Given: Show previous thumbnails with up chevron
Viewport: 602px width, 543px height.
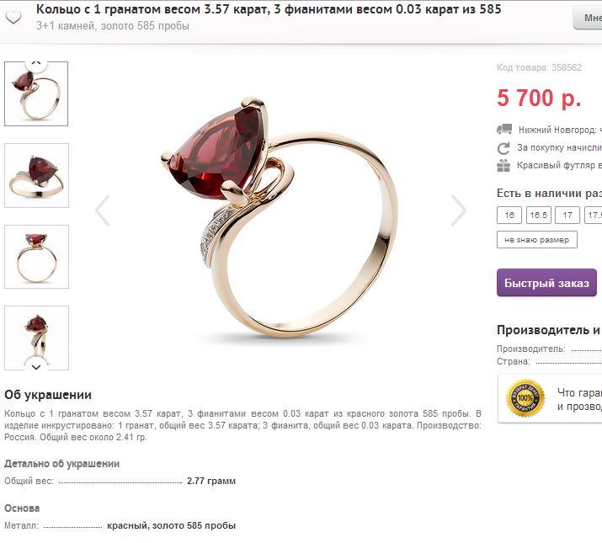Looking at the screenshot, I should tap(36, 63).
